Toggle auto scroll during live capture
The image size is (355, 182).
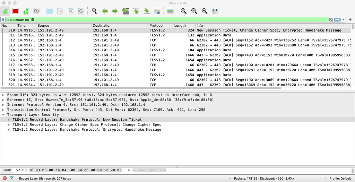pyautogui.click(x=157, y=11)
